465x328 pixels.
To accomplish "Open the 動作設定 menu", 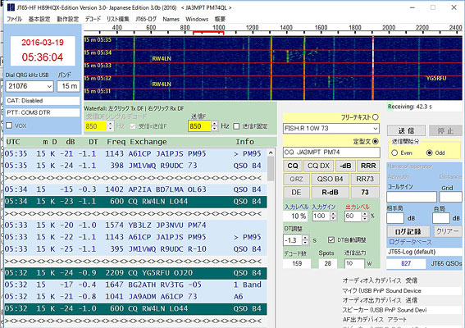I will tap(67, 20).
